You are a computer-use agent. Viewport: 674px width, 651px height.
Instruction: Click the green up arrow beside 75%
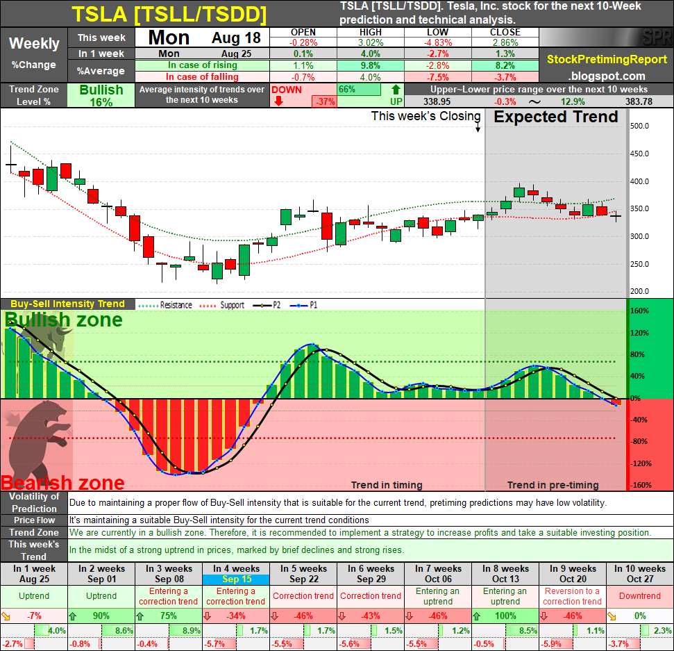click(x=140, y=616)
